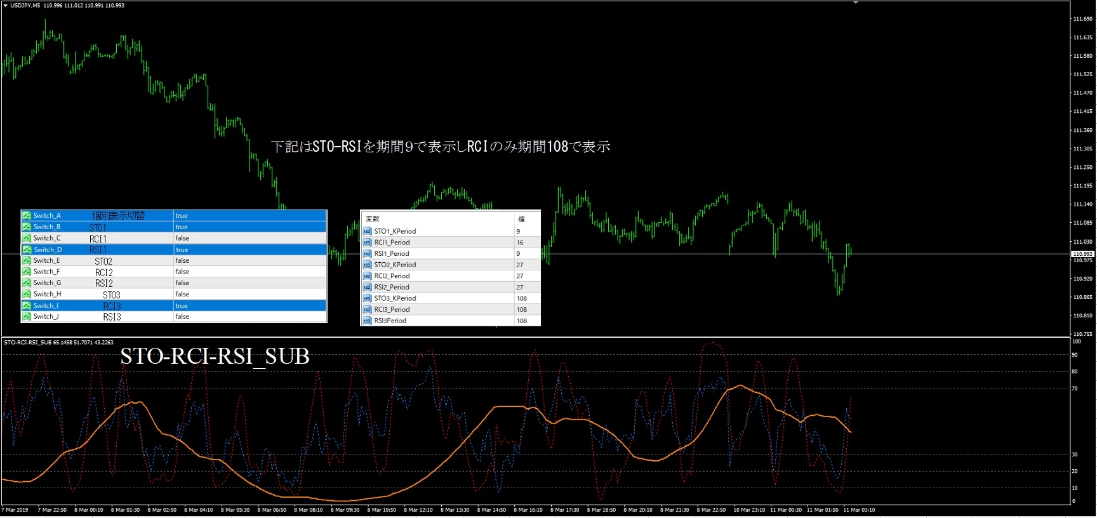This screenshot has height=518, width=1097.
Task: Click the Switch_I parameter icon
Action: 27,305
